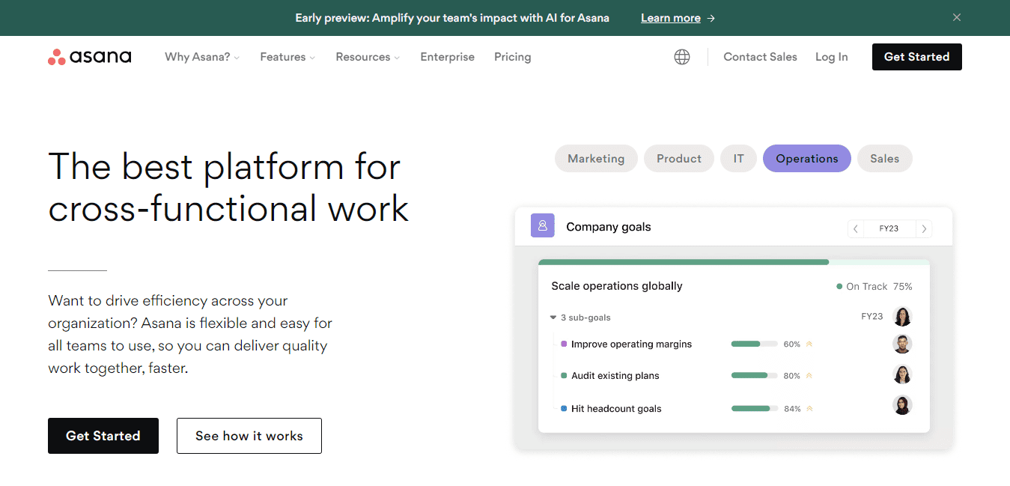The height and width of the screenshot is (486, 1010).
Task: Click the Learn more banner link
Action: 678,18
